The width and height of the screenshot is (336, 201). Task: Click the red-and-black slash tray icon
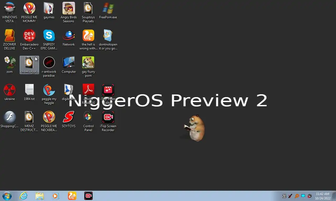point(290,196)
